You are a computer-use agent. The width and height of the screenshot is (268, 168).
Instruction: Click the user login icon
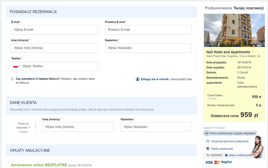138,79
